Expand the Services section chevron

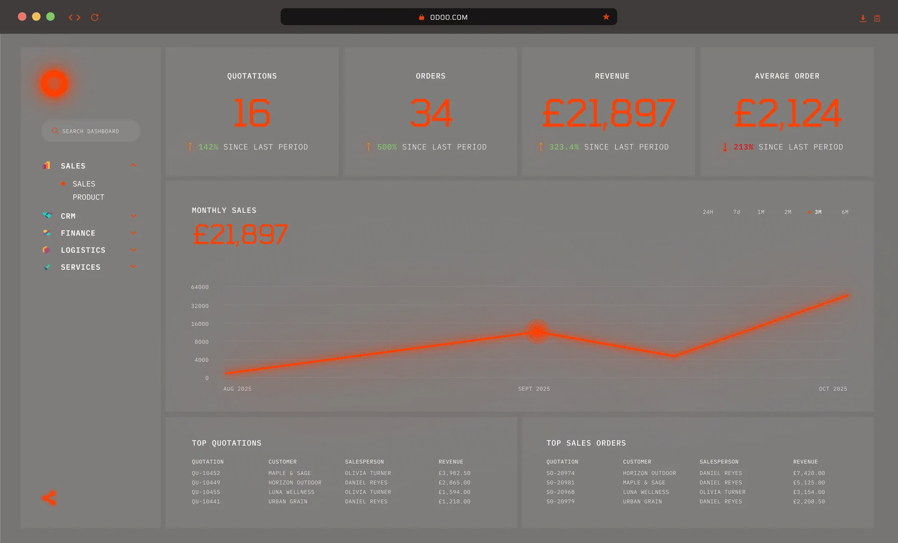coord(133,267)
